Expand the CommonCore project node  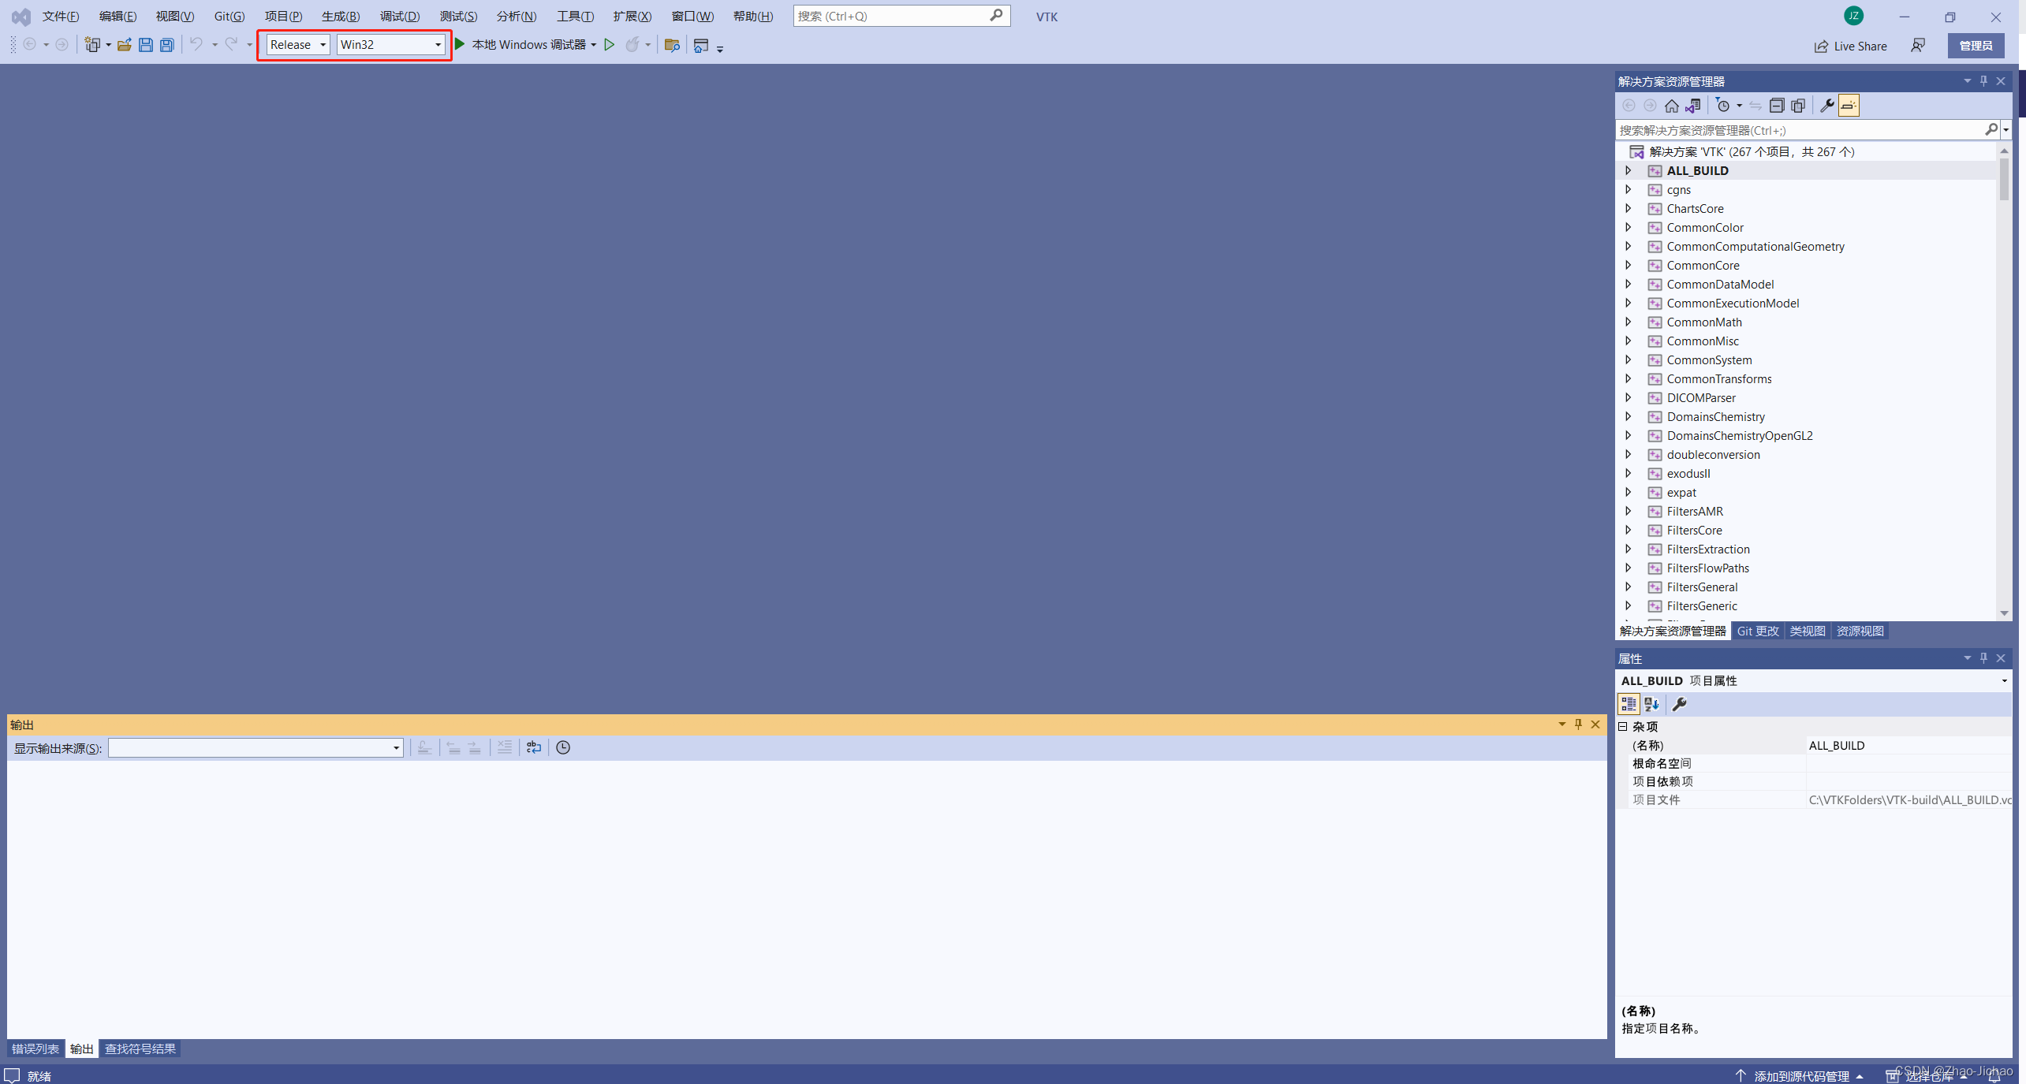click(1628, 265)
